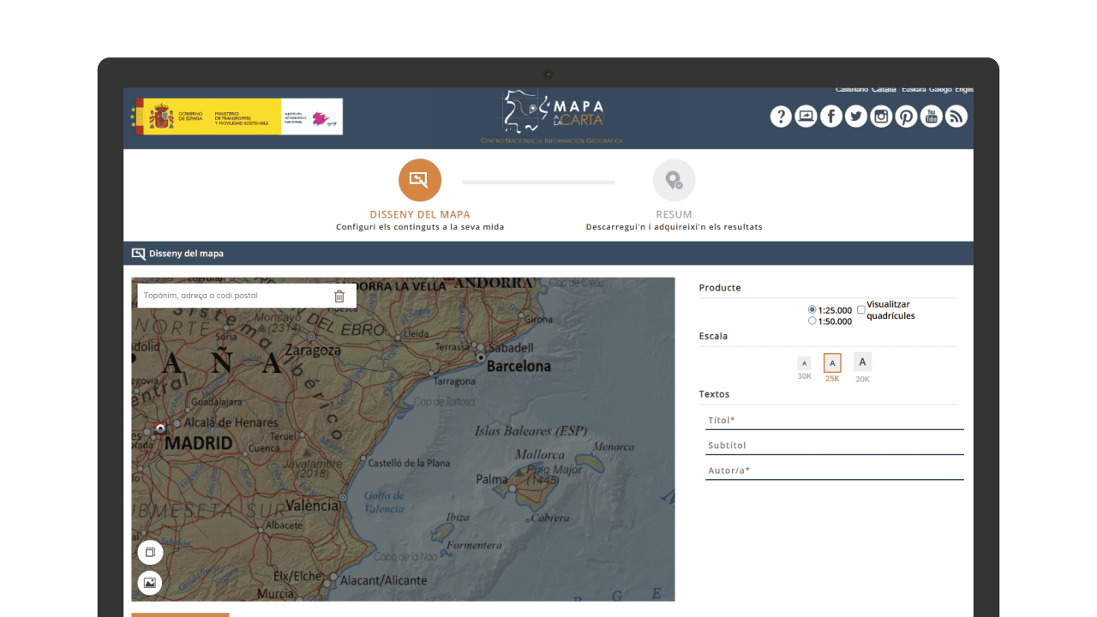Viewport: 1097px width, 617px height.
Task: Switch language to Galego
Action: 939,89
